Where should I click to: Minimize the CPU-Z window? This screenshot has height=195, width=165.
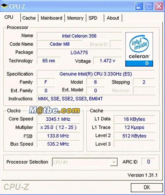139,6
